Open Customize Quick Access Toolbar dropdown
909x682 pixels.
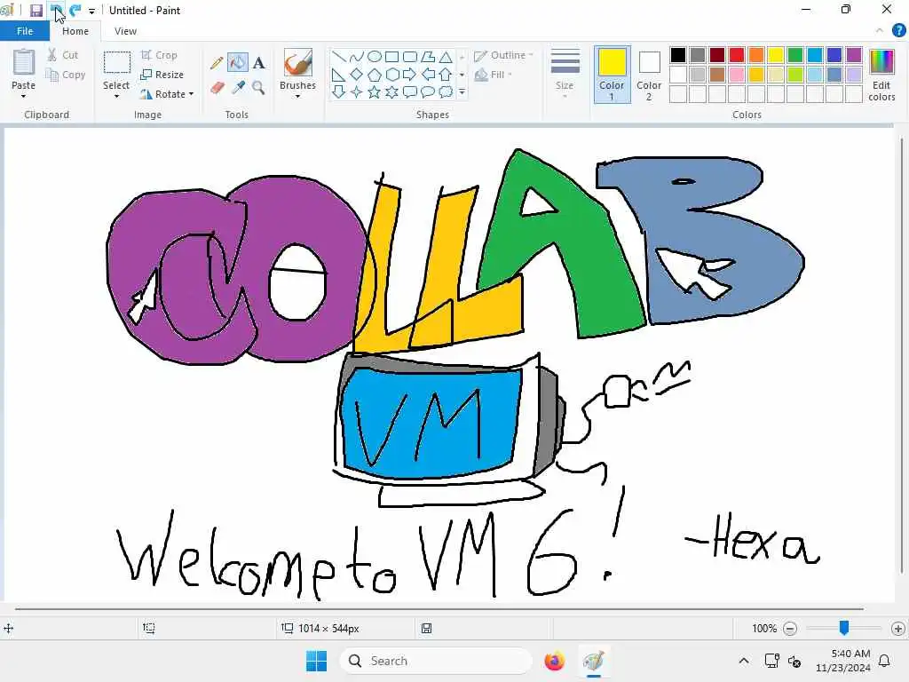point(91,11)
